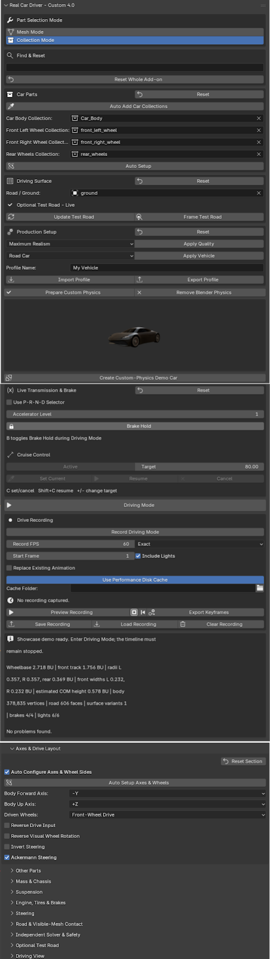Reset the Production Setup section

(x=199, y=232)
